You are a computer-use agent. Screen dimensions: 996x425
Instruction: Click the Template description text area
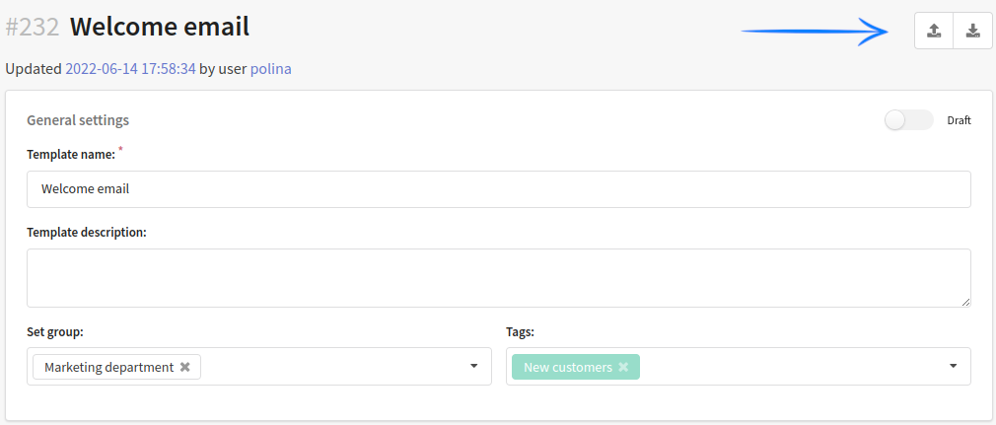point(499,278)
